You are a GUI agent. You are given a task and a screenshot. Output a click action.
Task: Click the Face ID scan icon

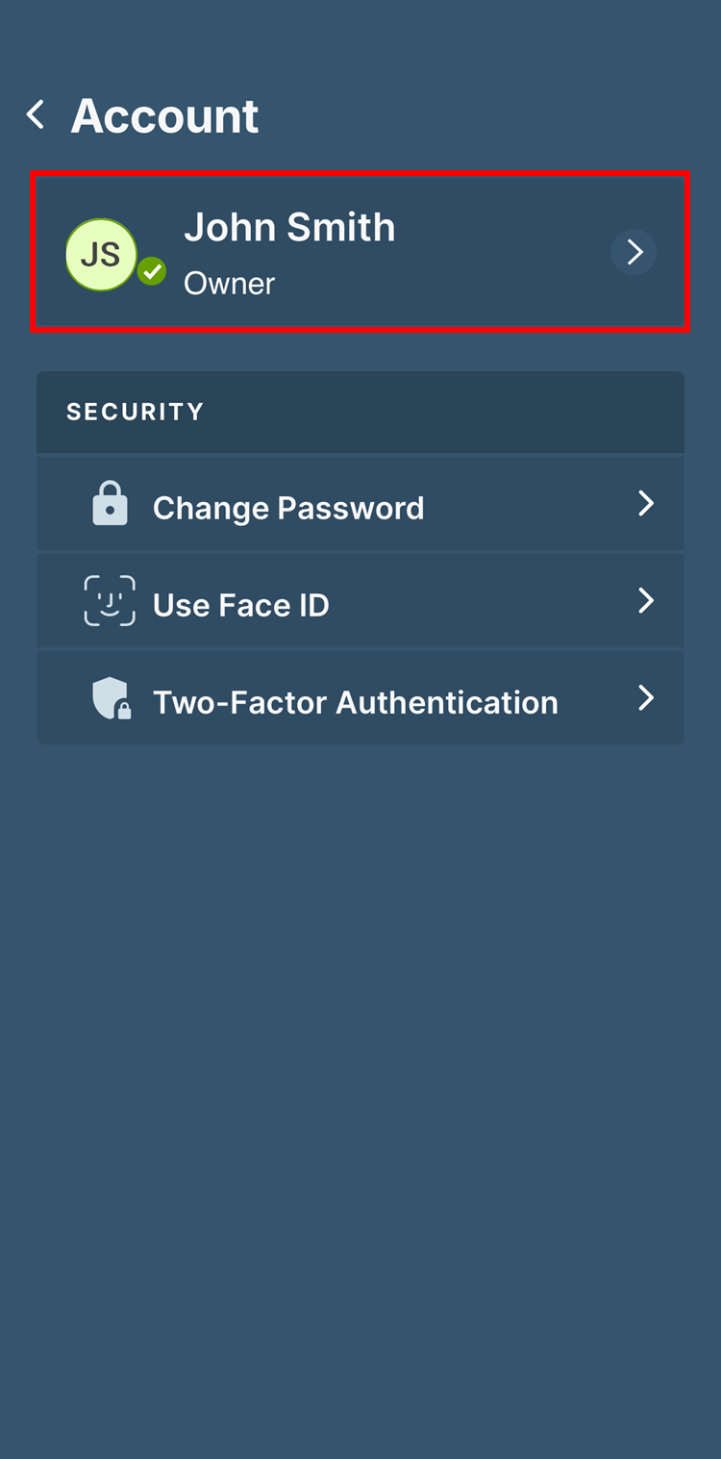click(x=110, y=601)
